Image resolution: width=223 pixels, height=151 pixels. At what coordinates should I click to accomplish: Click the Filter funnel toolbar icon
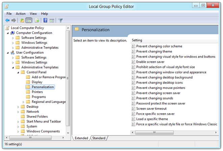(60, 21)
